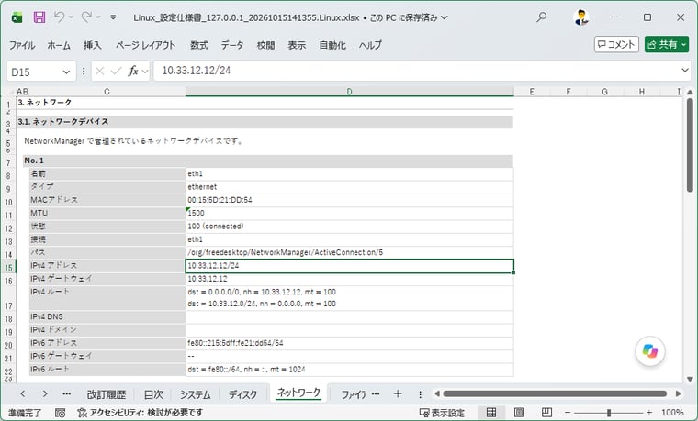Image resolution: width=698 pixels, height=421 pixels.
Task: Switch to Normal view icon
Action: [491, 413]
